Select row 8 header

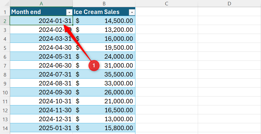[x=5, y=75]
